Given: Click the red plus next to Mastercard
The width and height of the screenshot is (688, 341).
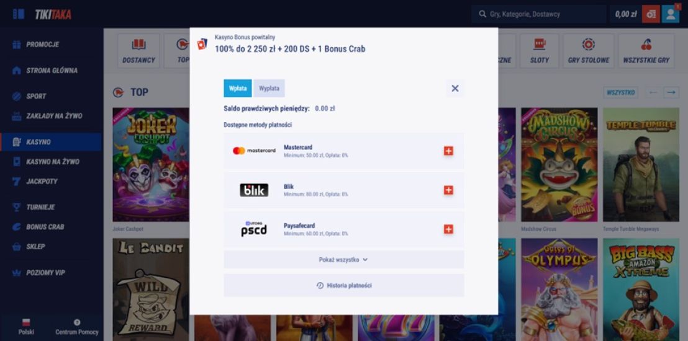Looking at the screenshot, I should coord(448,151).
